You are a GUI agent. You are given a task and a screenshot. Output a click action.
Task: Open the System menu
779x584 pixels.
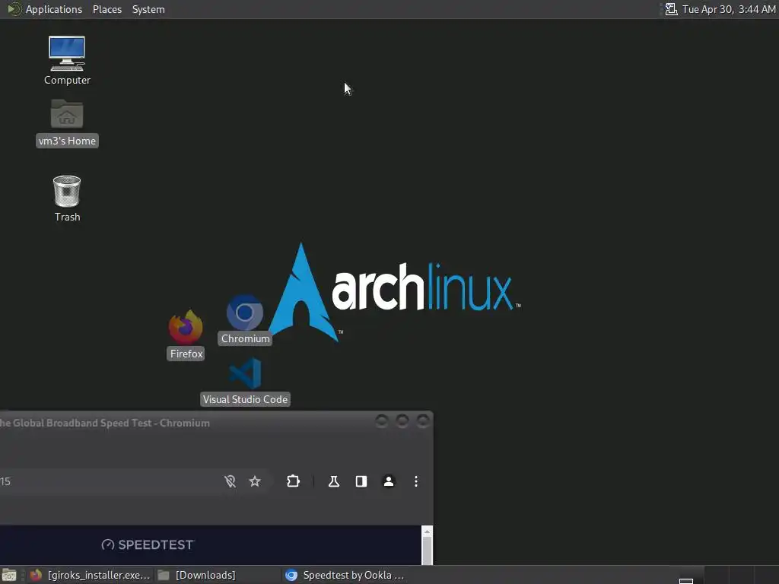[148, 9]
